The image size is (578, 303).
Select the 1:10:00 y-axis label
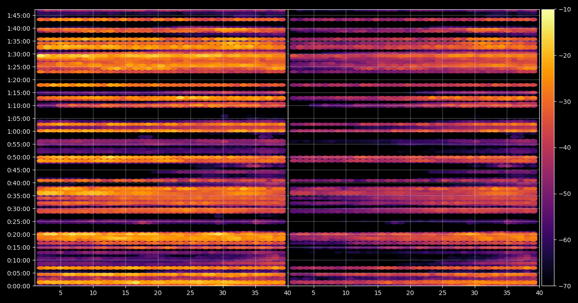click(x=19, y=105)
